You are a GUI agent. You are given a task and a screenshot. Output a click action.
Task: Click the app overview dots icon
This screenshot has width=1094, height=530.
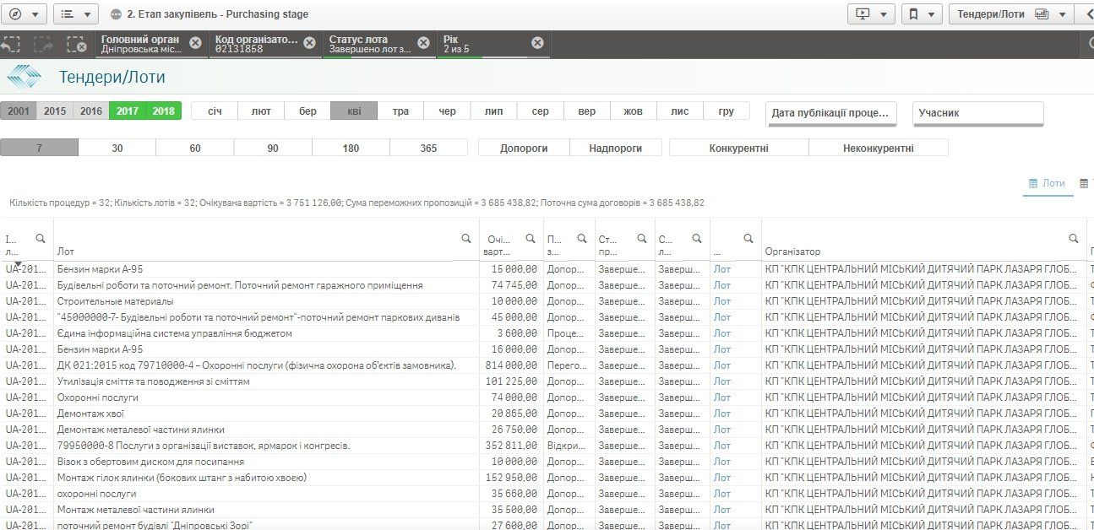pos(116,14)
